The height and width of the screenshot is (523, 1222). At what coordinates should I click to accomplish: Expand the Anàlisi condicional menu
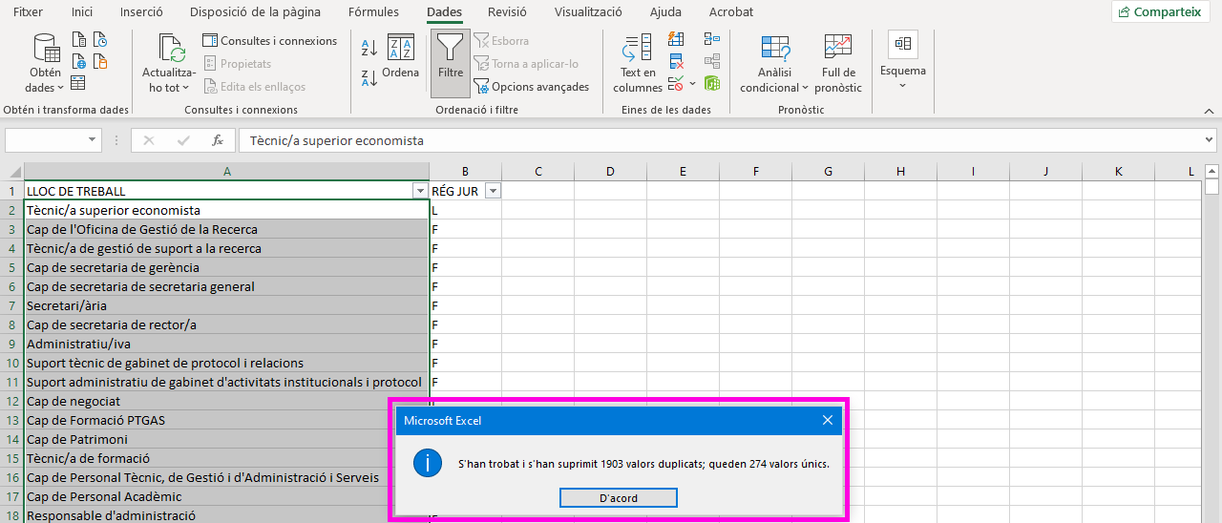(x=774, y=64)
